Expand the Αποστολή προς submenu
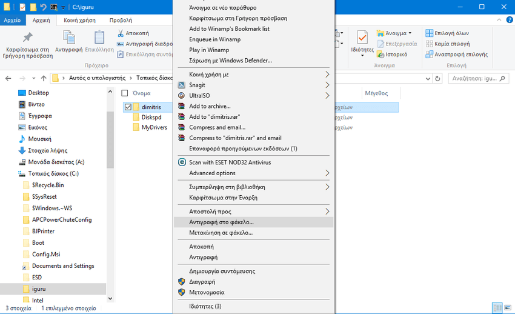 click(327, 212)
